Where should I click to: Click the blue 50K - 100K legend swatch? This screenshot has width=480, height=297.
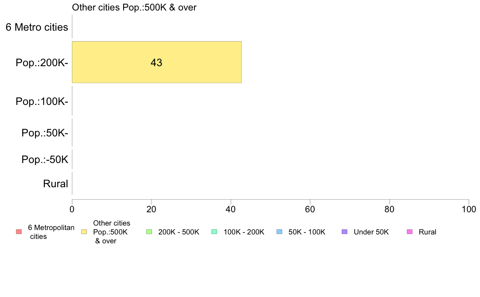280,232
